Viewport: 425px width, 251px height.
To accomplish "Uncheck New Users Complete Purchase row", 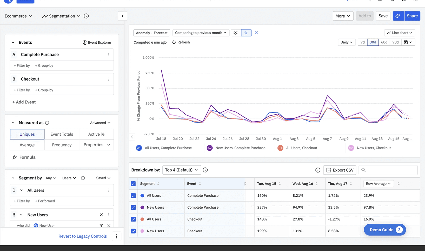I will tap(133, 207).
